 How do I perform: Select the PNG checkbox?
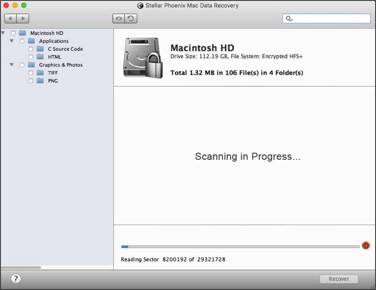pyautogui.click(x=31, y=81)
